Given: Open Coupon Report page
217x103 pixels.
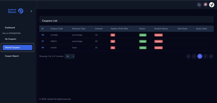Looking at the screenshot, I should (12, 56).
